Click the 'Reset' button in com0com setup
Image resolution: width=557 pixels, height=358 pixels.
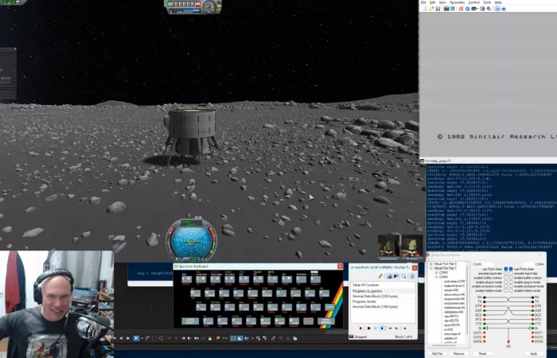click(483, 353)
